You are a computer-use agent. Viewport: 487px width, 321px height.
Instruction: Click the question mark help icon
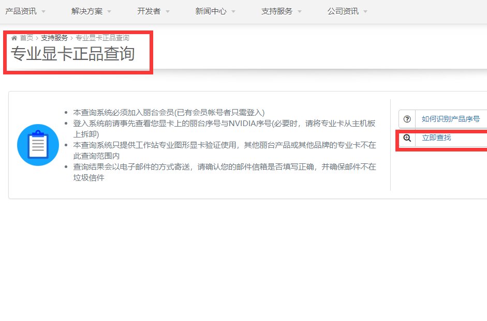pos(408,118)
